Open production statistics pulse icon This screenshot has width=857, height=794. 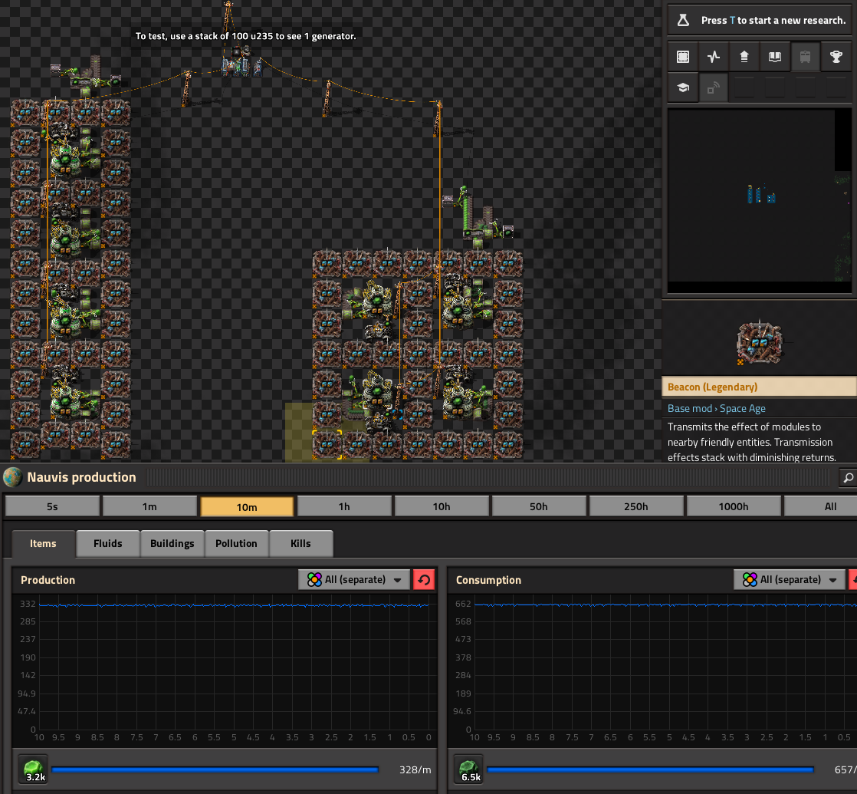714,57
